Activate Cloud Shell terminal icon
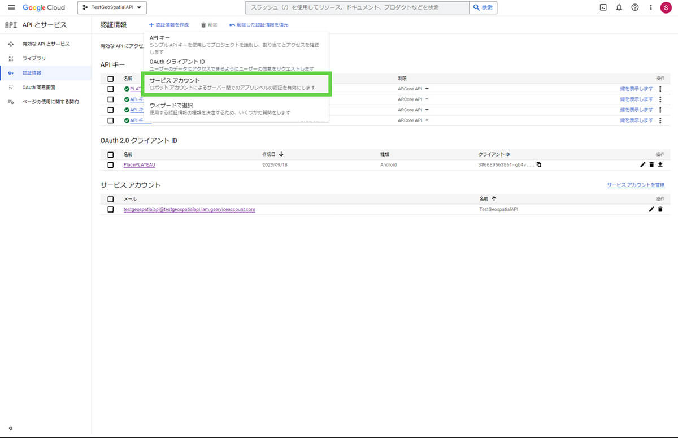This screenshot has width=678, height=438. pos(603,7)
